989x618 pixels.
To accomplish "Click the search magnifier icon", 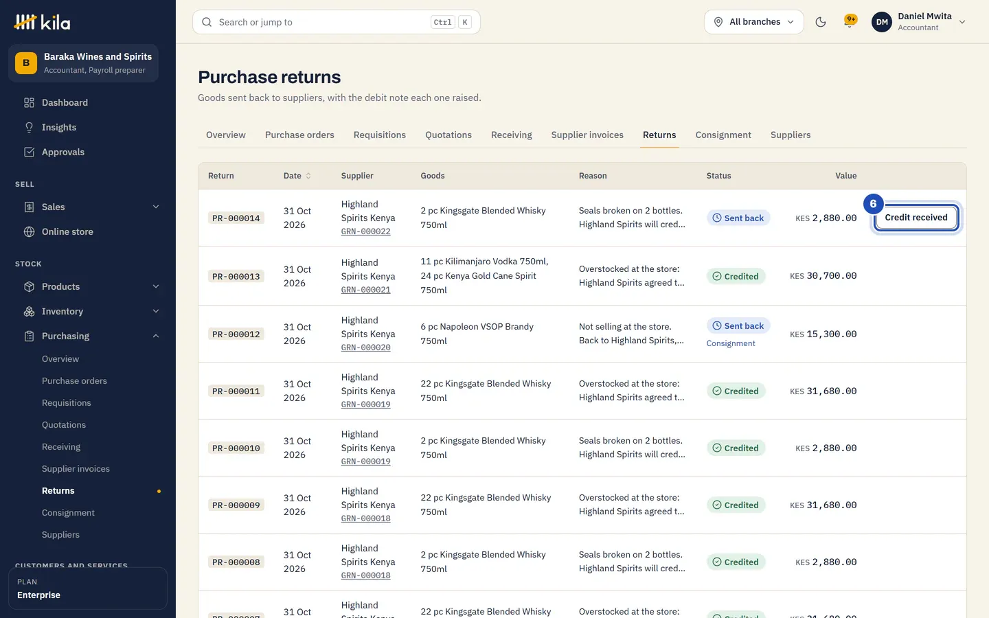I will (207, 22).
